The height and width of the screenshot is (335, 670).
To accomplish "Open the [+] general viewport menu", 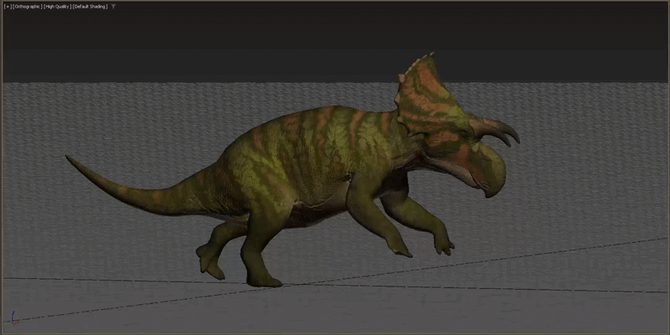I will pyautogui.click(x=8, y=7).
